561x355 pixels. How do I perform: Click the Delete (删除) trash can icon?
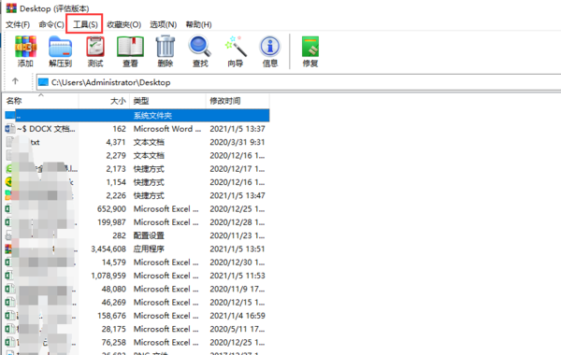tap(165, 47)
